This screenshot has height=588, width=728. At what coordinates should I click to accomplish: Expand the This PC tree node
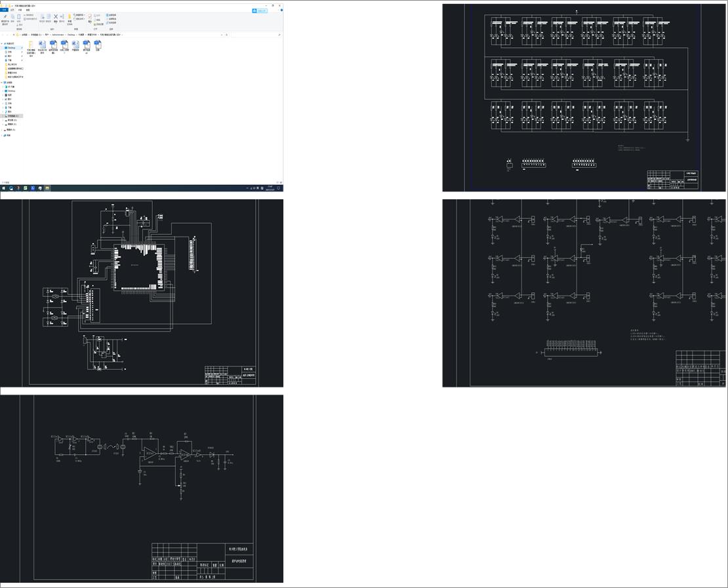click(x=3, y=83)
